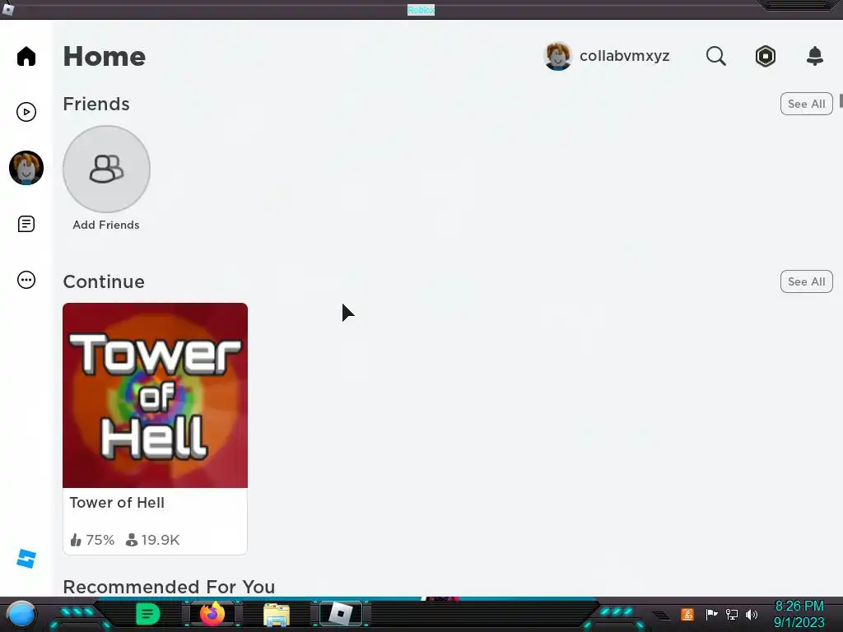Open the chat/messages icon in sidebar

pyautogui.click(x=26, y=224)
